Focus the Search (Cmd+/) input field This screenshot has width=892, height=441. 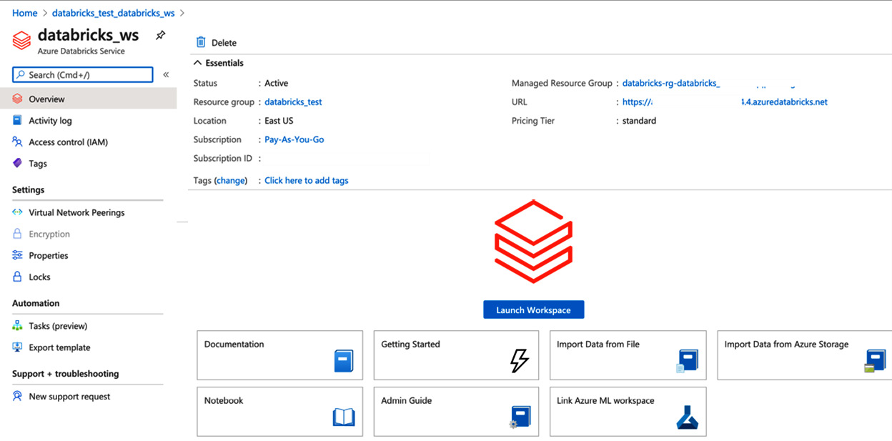[x=83, y=74]
